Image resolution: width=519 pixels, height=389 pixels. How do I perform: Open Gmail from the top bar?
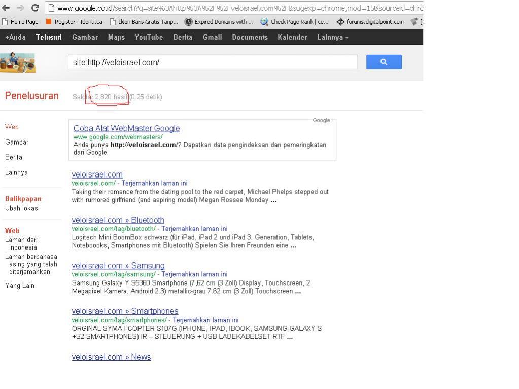(x=212, y=37)
